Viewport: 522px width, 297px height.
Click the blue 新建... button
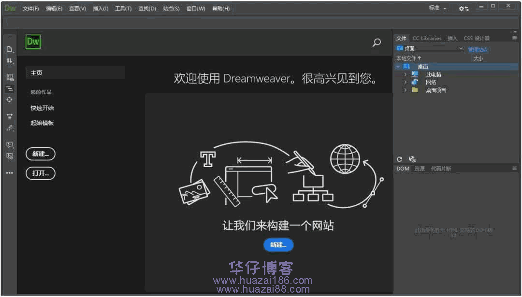[x=278, y=245]
